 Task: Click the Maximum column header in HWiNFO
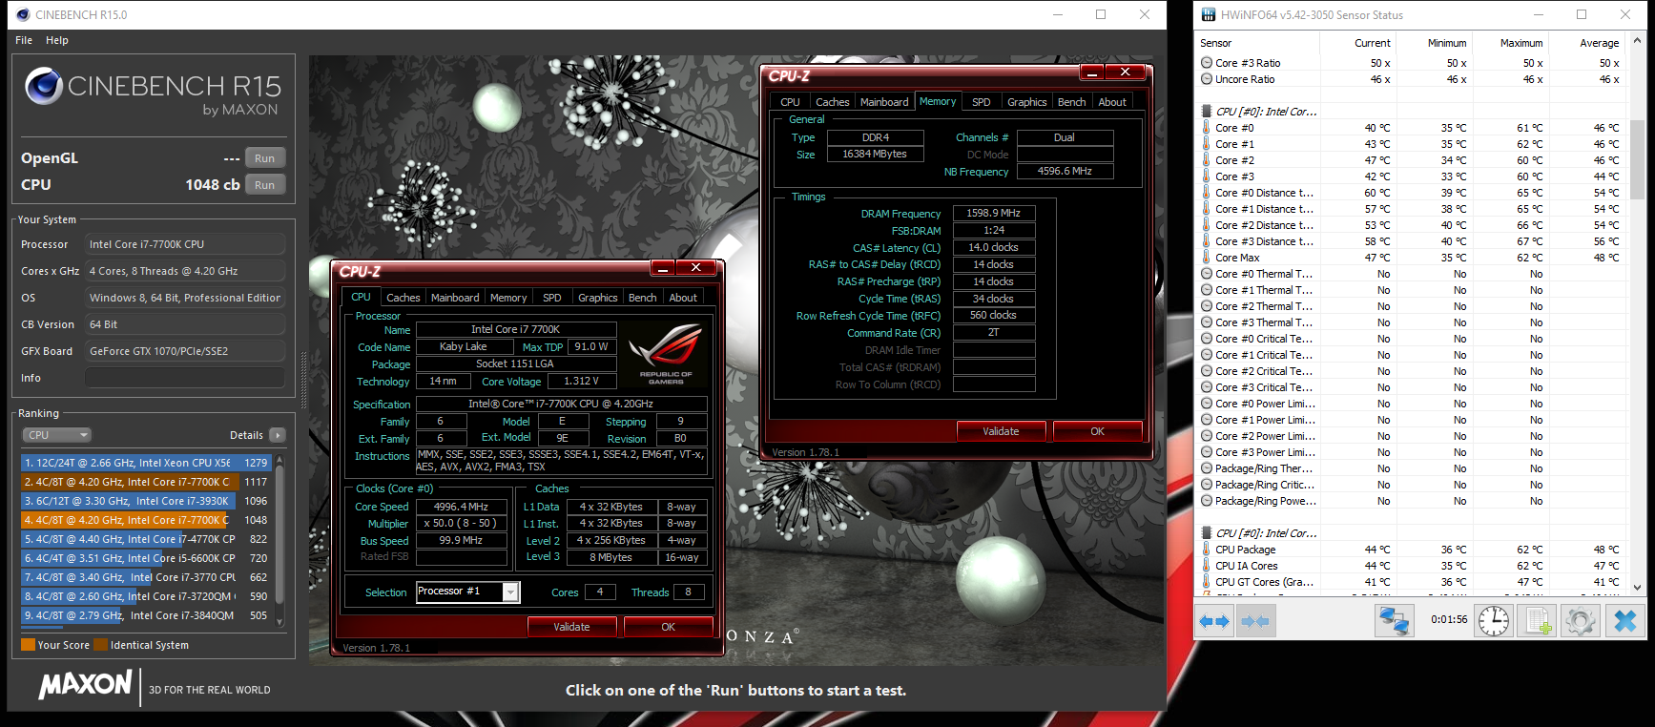pyautogui.click(x=1521, y=43)
